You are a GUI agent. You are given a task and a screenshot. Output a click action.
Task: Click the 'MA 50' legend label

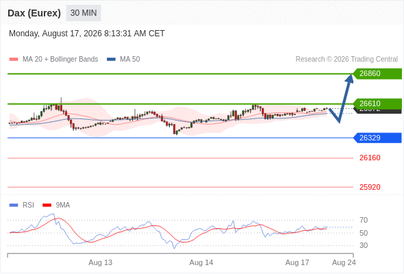(130, 60)
